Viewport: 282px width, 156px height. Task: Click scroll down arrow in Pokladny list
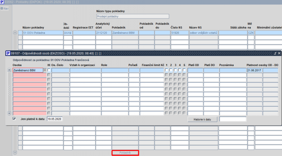pyautogui.click(x=15, y=153)
